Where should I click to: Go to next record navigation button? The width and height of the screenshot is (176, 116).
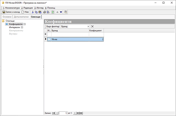[x=75, y=113]
